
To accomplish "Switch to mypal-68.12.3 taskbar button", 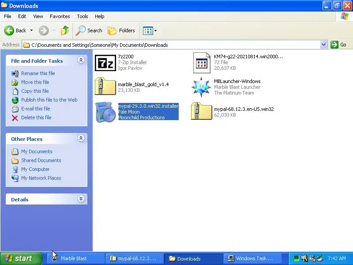I will point(134,258).
